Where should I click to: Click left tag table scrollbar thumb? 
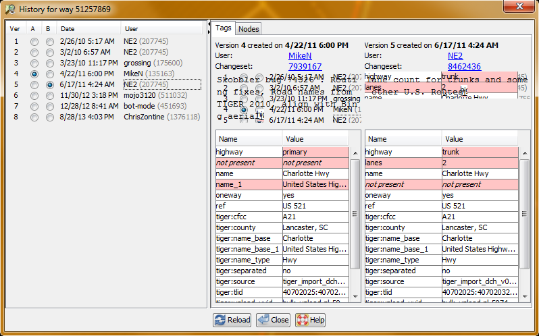click(x=355, y=214)
